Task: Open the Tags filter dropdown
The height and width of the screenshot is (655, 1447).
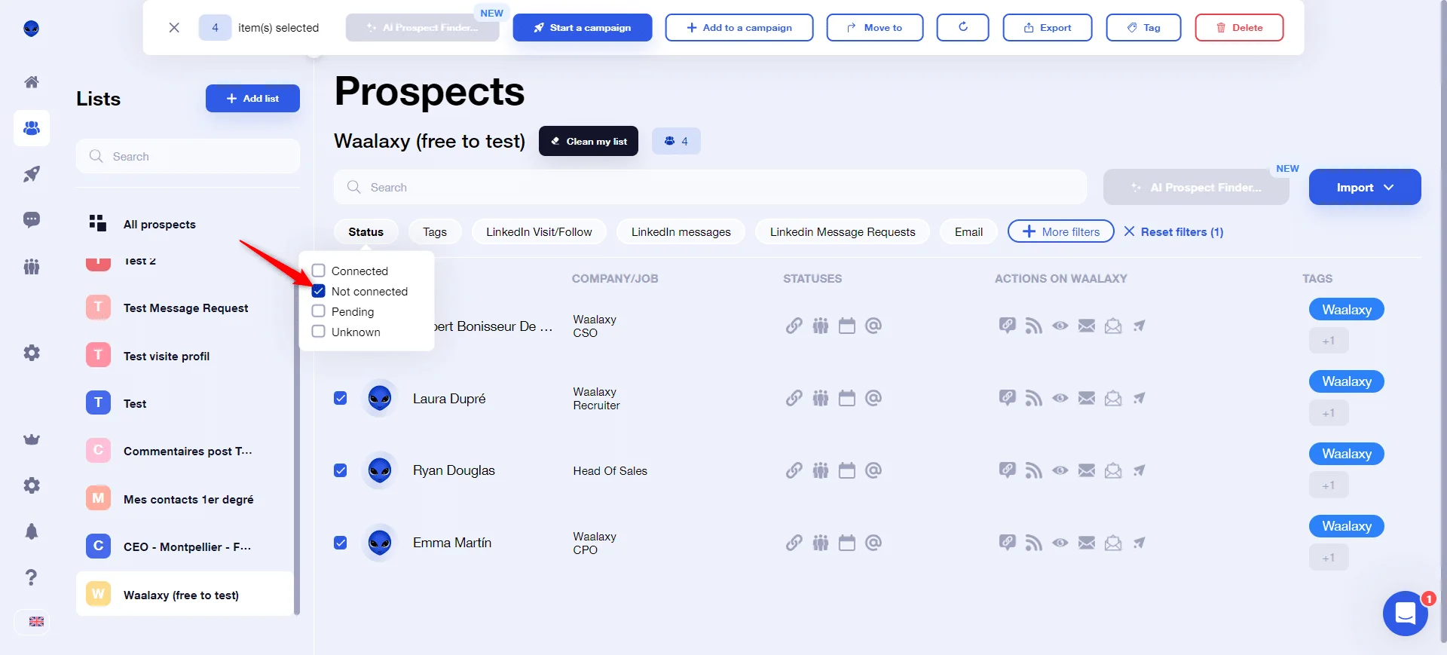Action: coord(435,231)
